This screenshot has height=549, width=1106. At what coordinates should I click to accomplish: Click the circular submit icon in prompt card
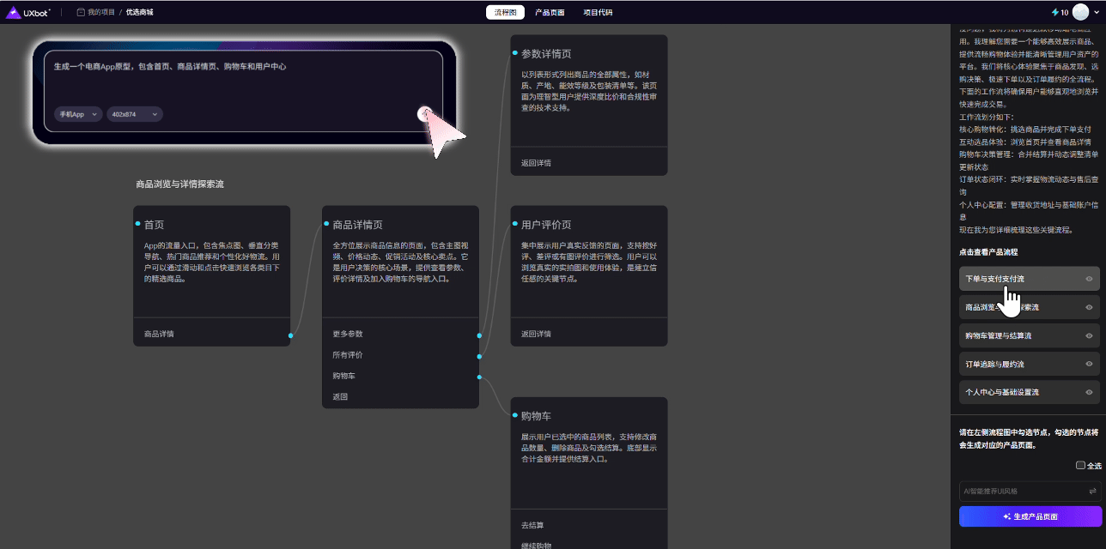(425, 113)
